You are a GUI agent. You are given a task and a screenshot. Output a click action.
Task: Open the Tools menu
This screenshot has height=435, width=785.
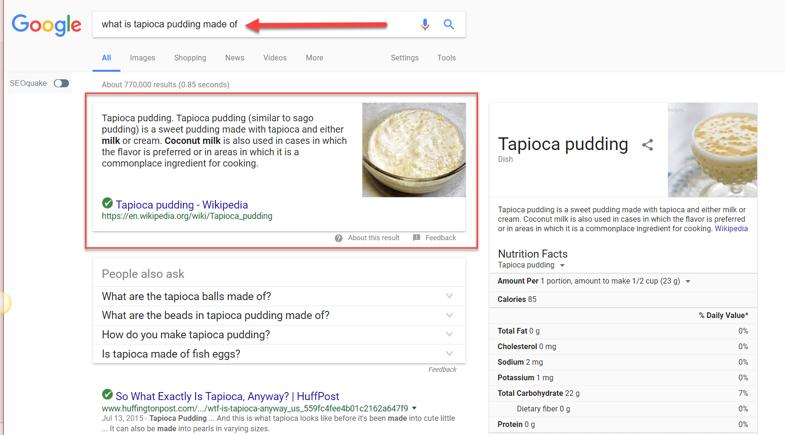tap(446, 58)
